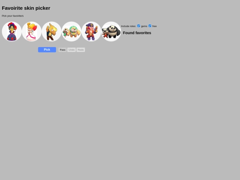The width and height of the screenshot is (240, 180).
Task: Click the 'Include roles:' label
Action: click(x=128, y=26)
